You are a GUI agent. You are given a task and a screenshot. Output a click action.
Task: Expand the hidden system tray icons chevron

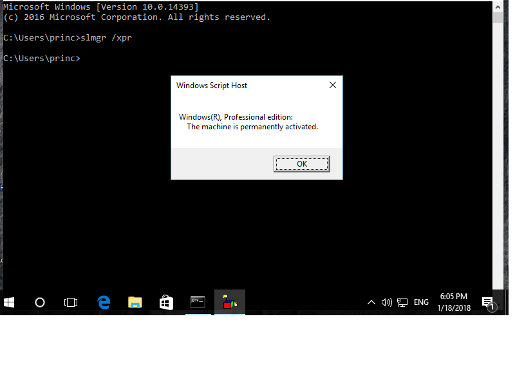tap(371, 302)
